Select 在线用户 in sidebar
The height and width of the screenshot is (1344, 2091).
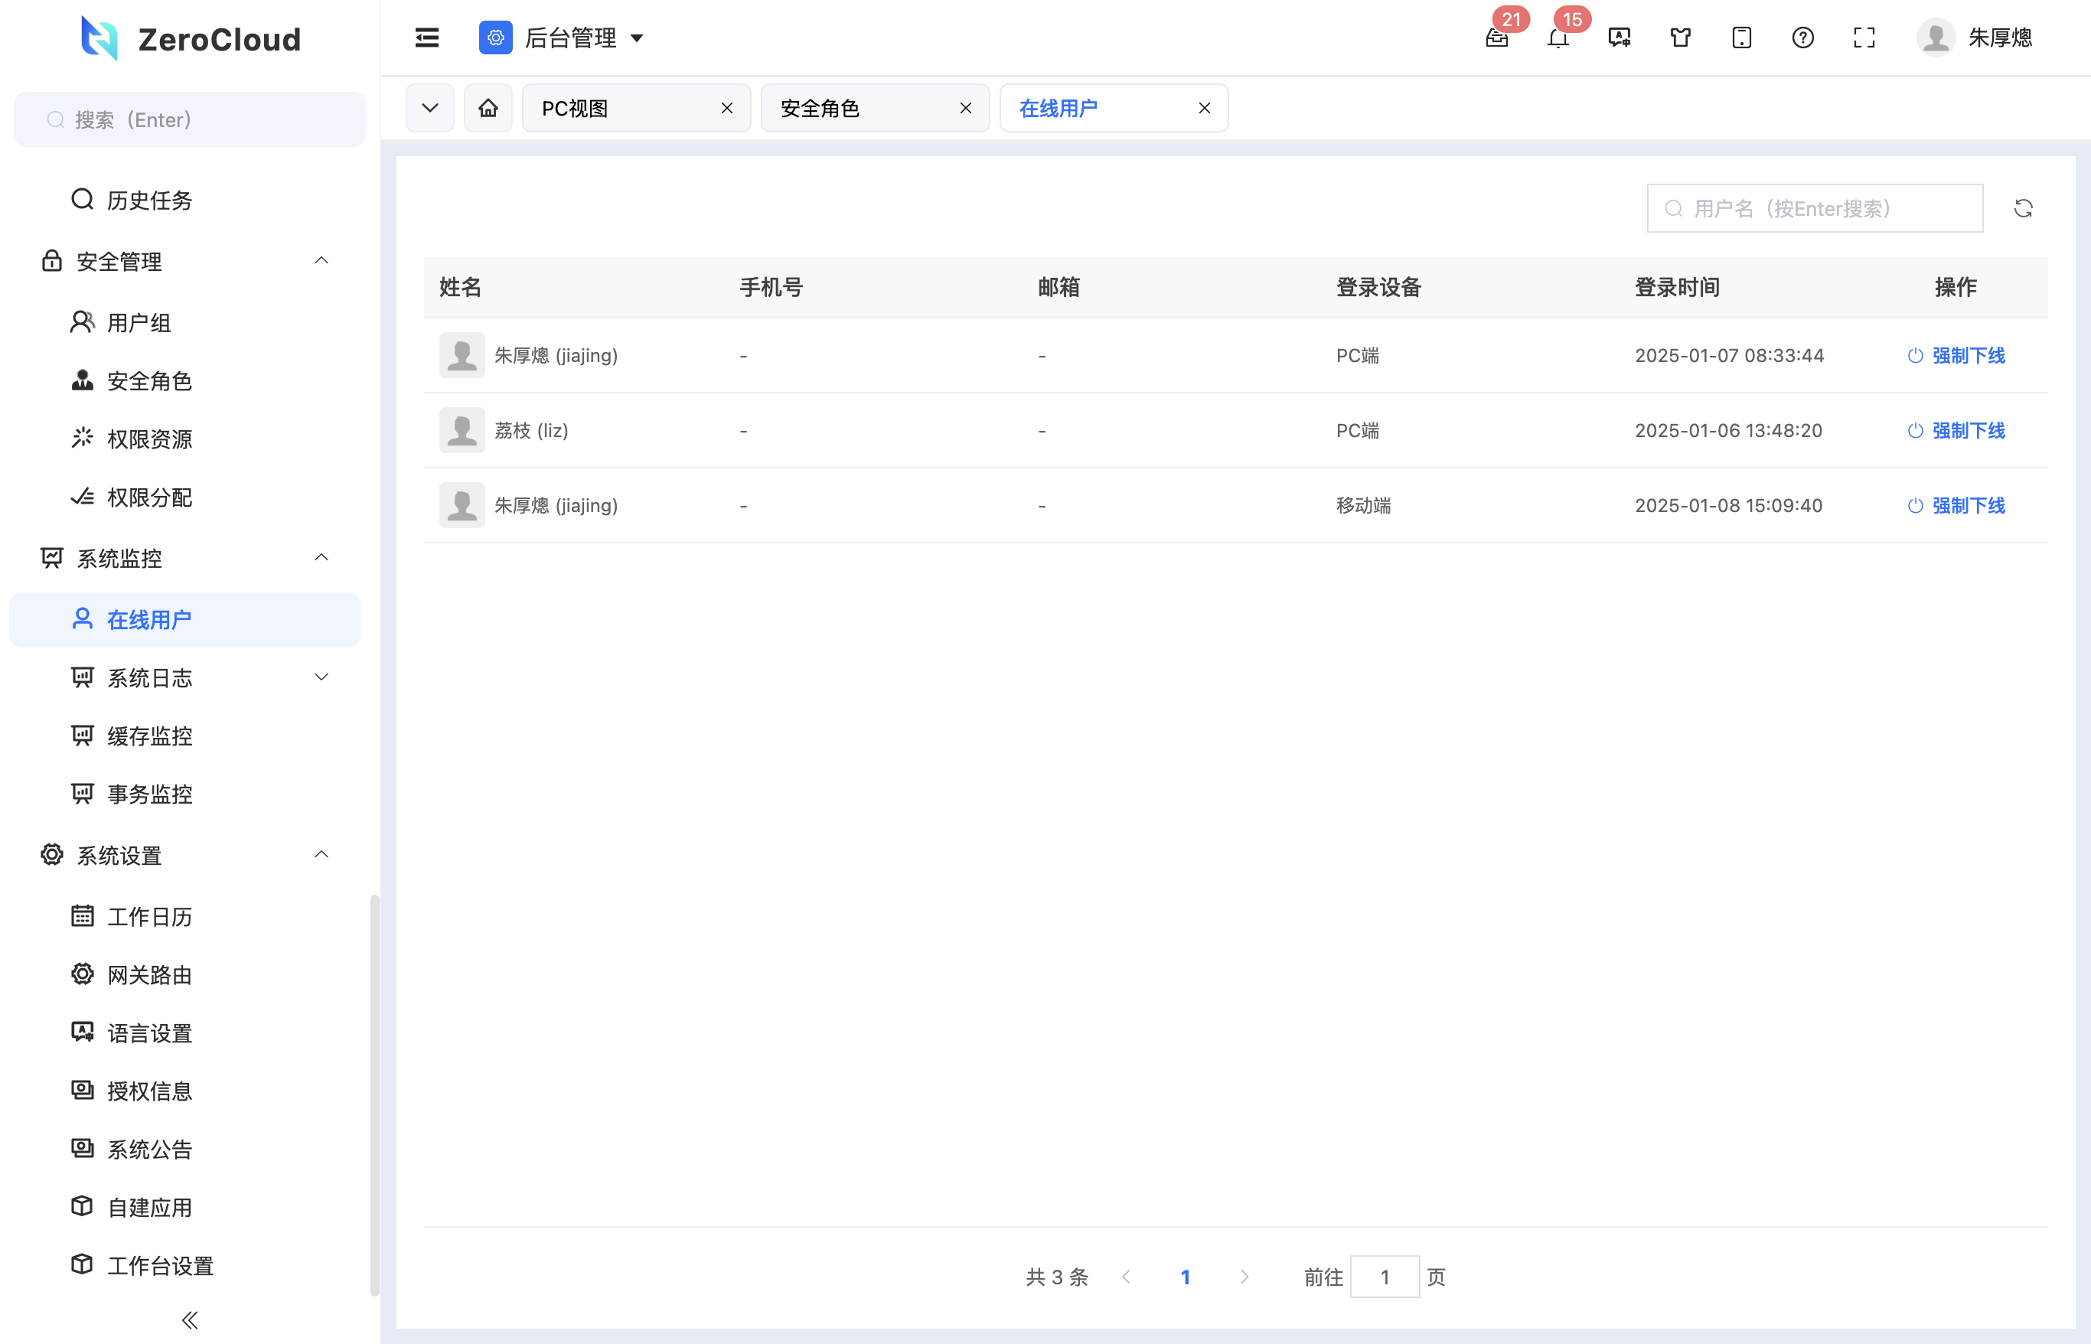(185, 620)
